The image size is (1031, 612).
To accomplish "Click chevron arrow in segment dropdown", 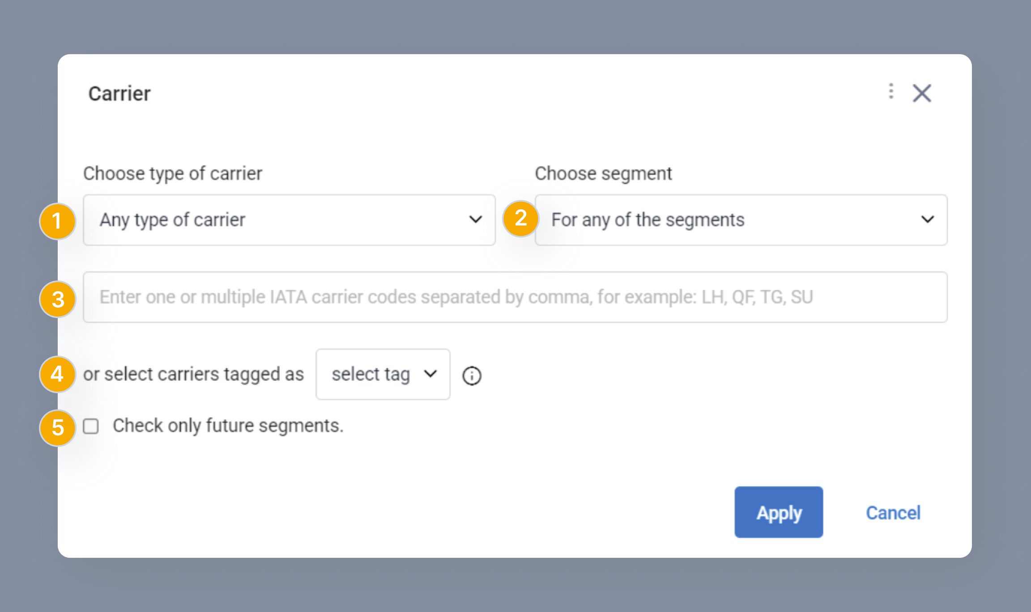I will click(x=927, y=220).
